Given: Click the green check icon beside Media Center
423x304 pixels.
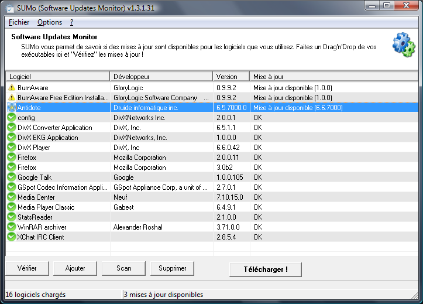Looking at the screenshot, I should [x=12, y=197].
